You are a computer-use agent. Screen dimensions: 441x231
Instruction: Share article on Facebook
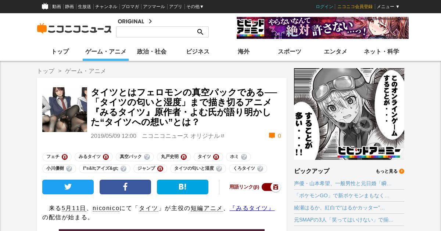pos(125,187)
